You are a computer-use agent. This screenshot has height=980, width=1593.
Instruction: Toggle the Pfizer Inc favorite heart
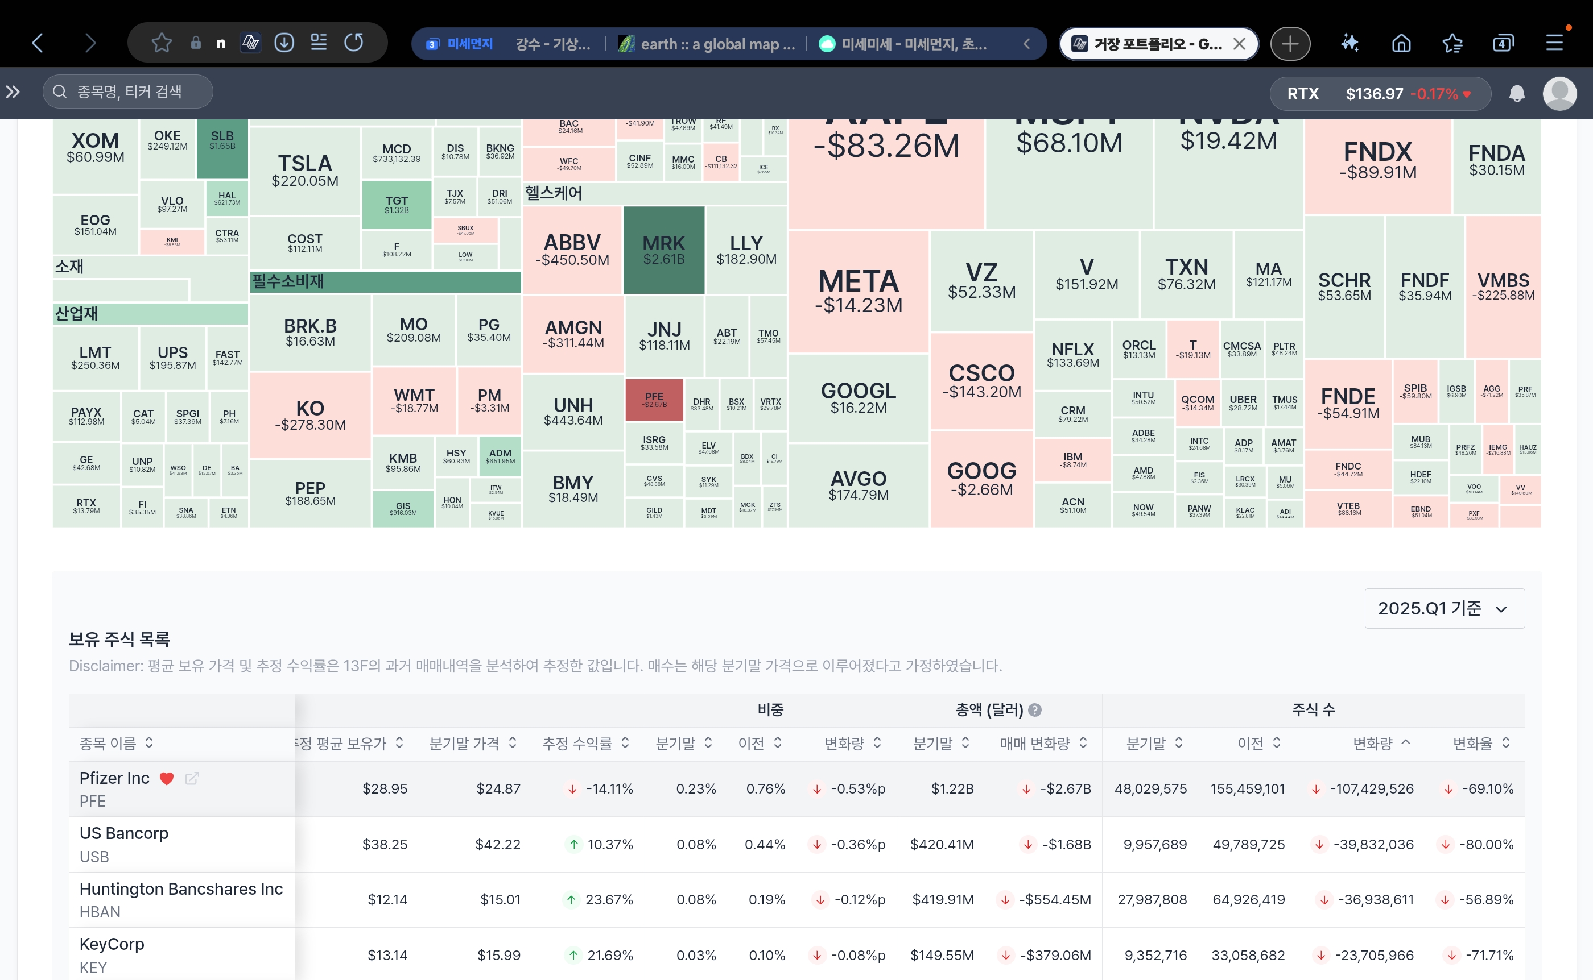167,778
